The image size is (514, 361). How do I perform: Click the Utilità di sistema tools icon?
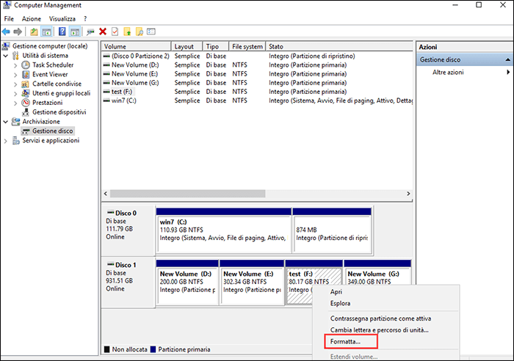click(15, 56)
